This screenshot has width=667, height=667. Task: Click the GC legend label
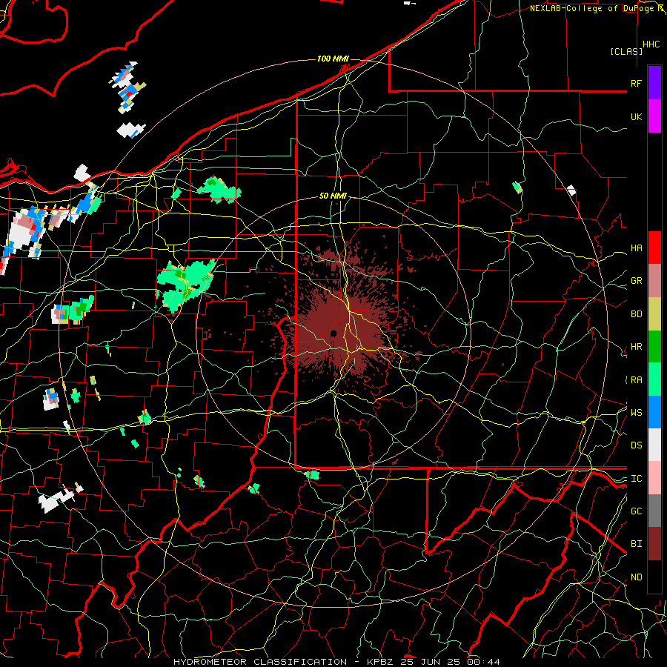click(x=636, y=511)
